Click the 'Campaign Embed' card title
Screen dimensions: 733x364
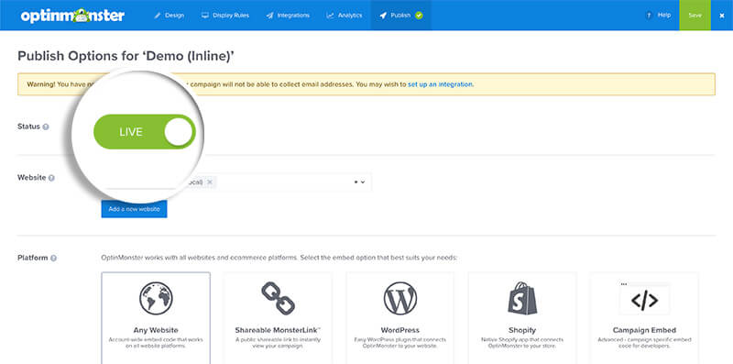645,330
